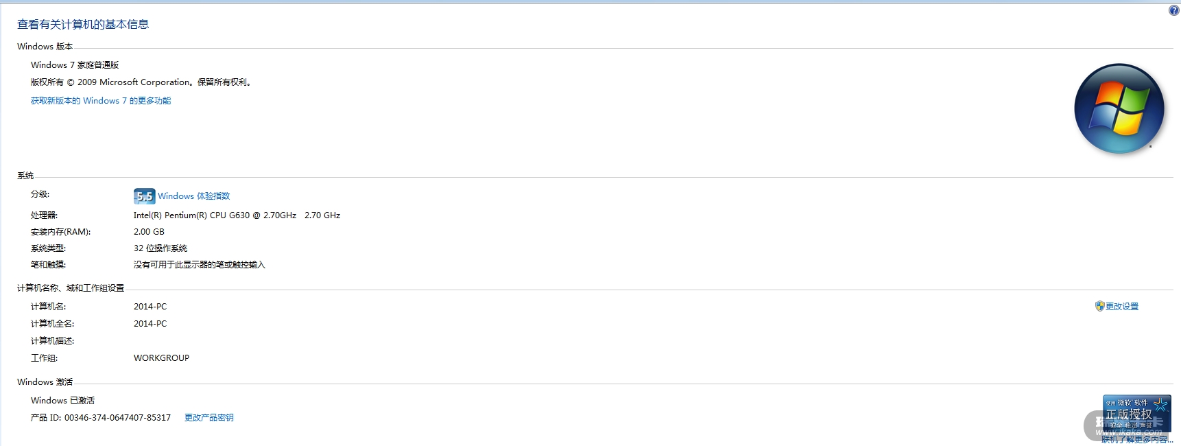This screenshot has height=446, width=1181.
Task: Click the 更改产品密钥 link
Action: 209,418
